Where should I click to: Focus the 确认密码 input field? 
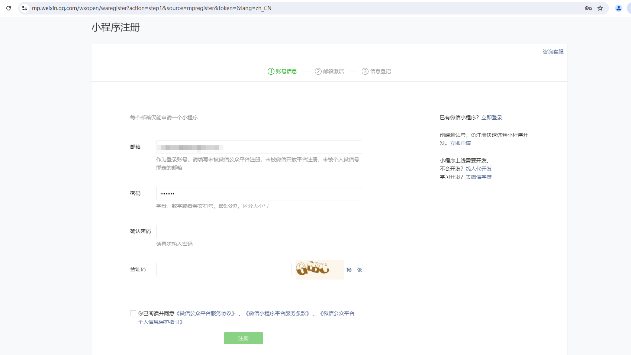(x=259, y=232)
